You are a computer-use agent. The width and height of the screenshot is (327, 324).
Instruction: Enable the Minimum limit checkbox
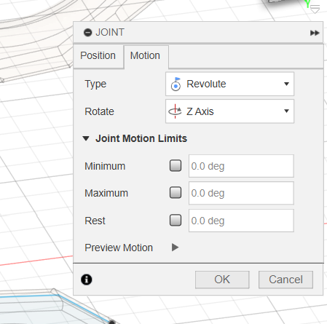[x=176, y=166]
